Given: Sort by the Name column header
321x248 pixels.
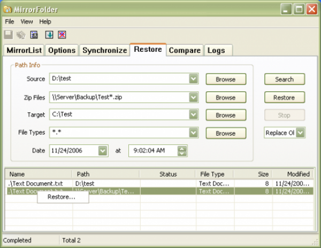Looking at the screenshot, I should 39,174.
